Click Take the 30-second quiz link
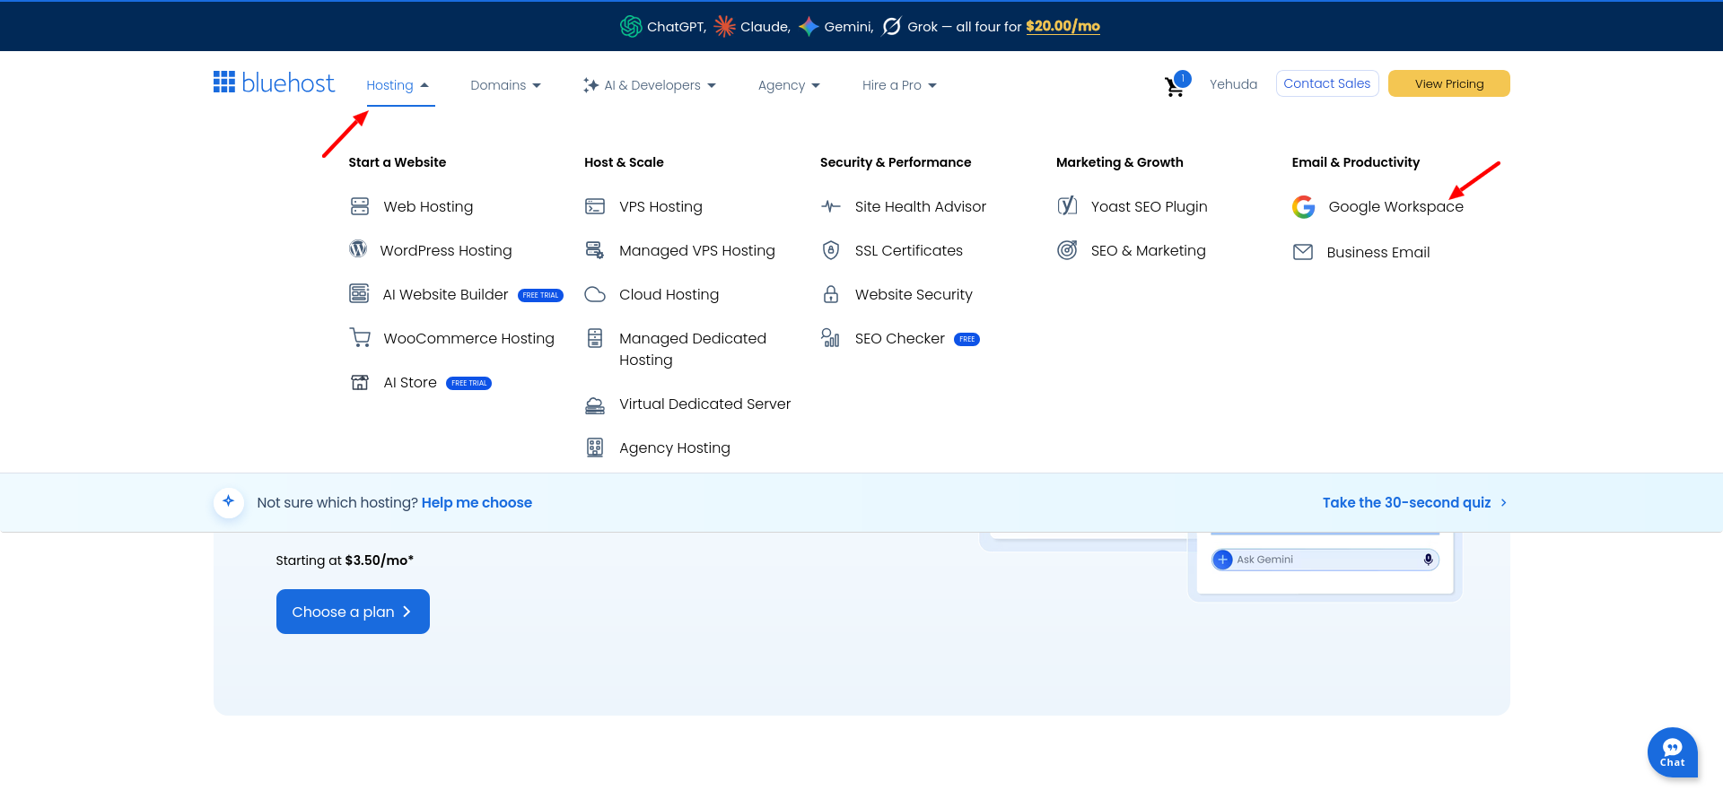 pyautogui.click(x=1414, y=502)
